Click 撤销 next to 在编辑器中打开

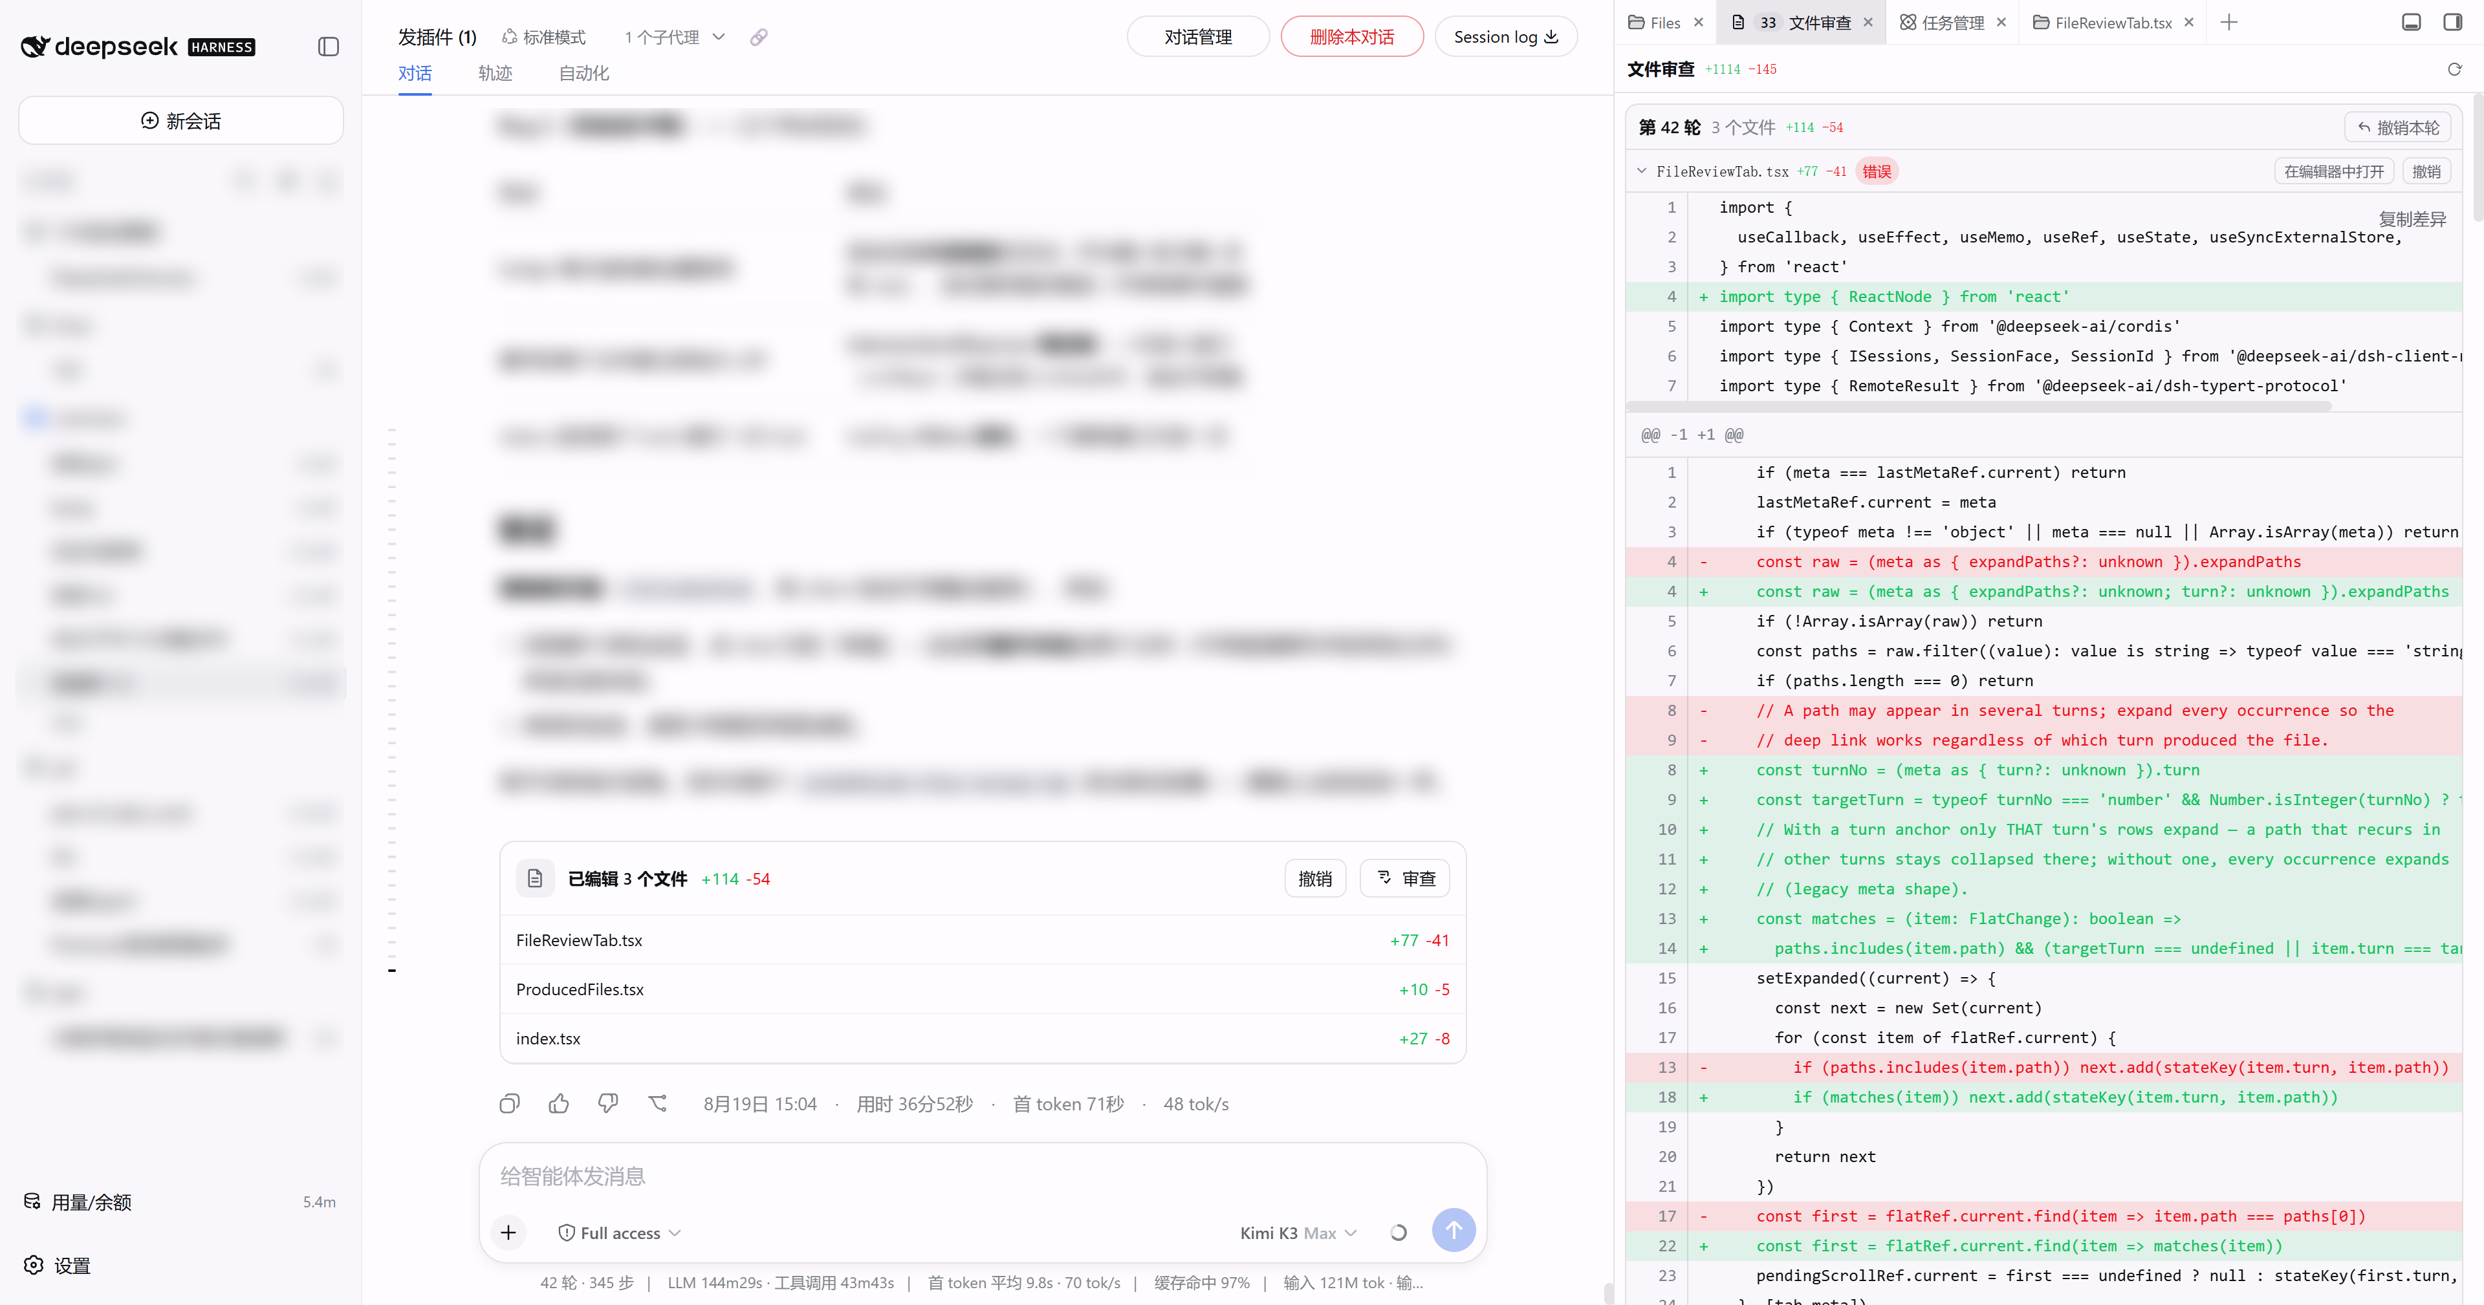tap(2425, 171)
